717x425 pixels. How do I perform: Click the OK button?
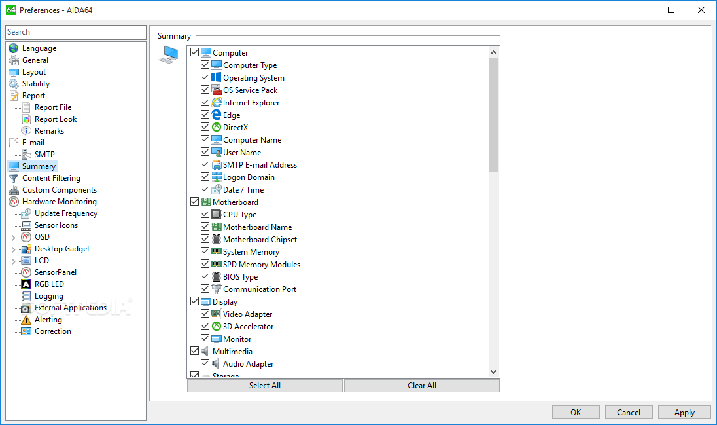point(576,412)
